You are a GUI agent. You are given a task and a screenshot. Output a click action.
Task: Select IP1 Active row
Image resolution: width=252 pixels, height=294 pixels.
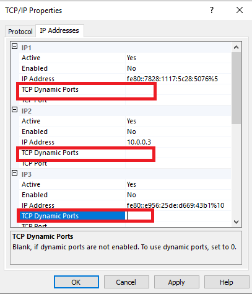pos(125,58)
